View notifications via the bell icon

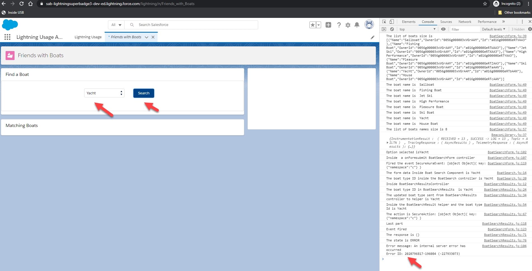[357, 25]
